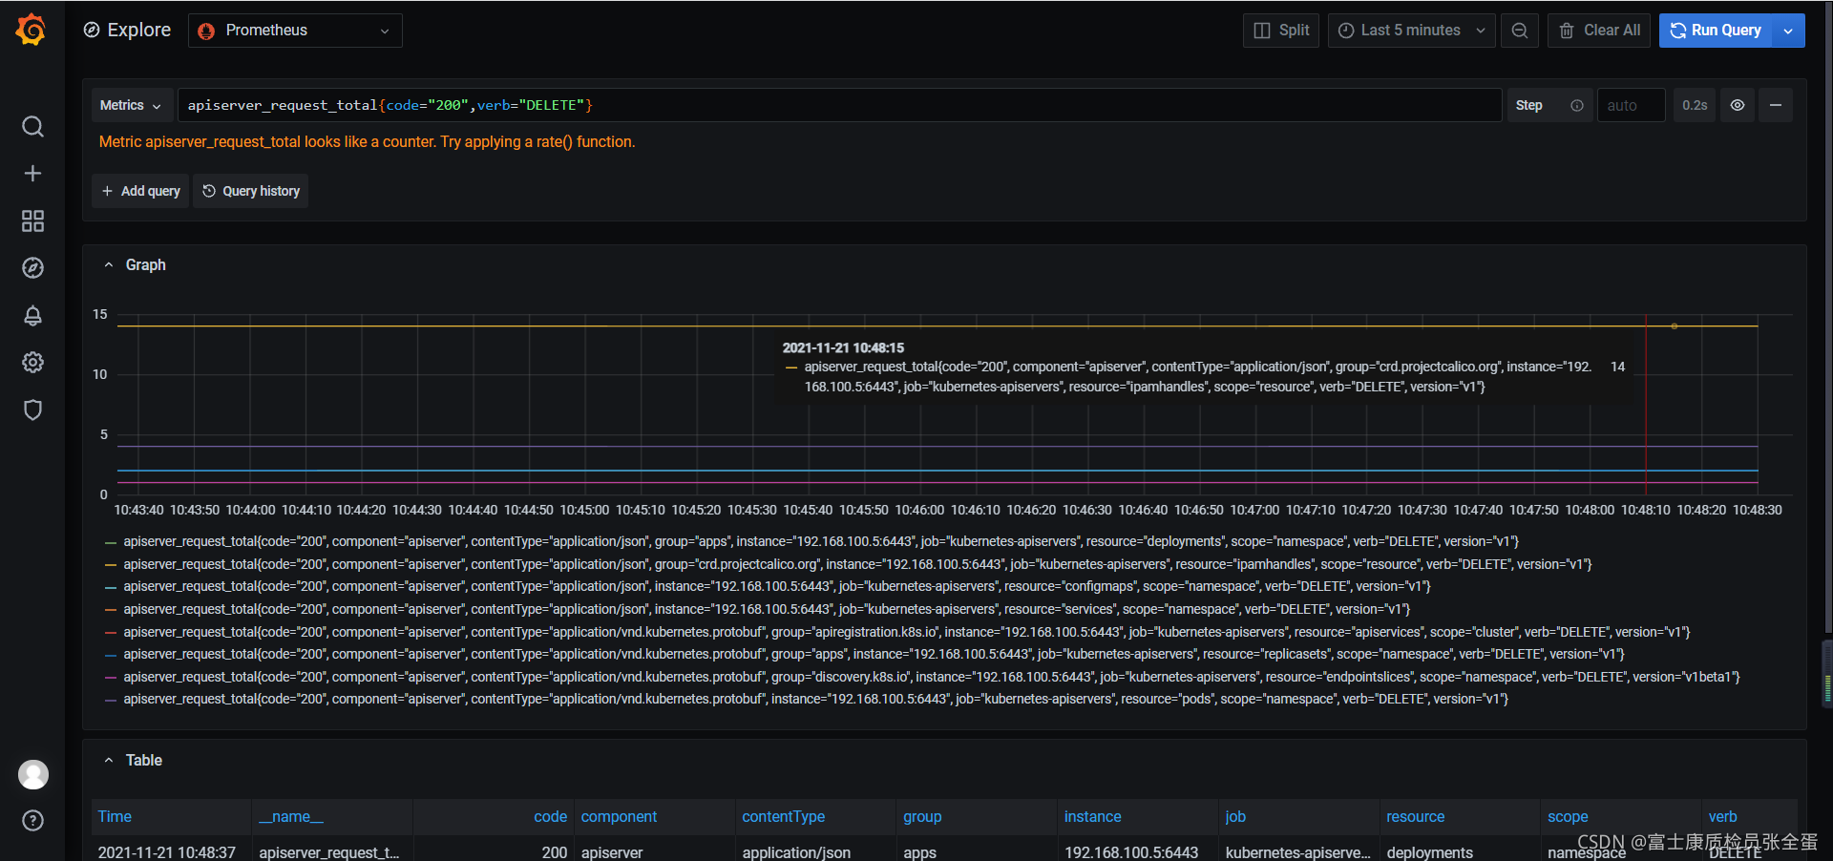Click the Run Query button
This screenshot has height=861, width=1833.
[x=1716, y=31]
